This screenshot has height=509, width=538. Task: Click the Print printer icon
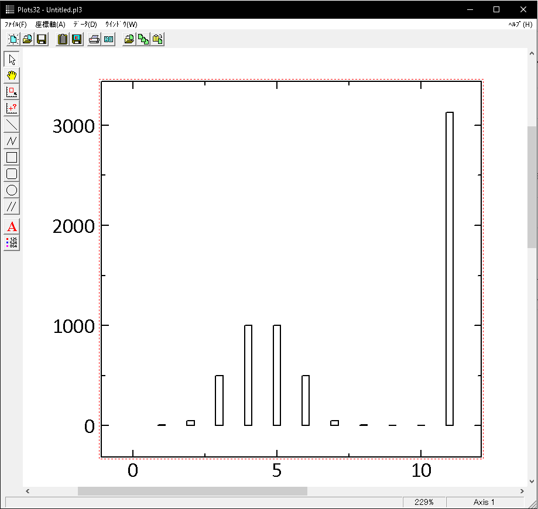(94, 39)
